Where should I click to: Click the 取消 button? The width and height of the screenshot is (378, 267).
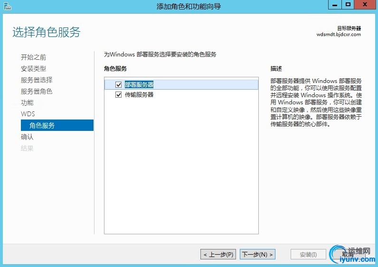tap(348, 254)
